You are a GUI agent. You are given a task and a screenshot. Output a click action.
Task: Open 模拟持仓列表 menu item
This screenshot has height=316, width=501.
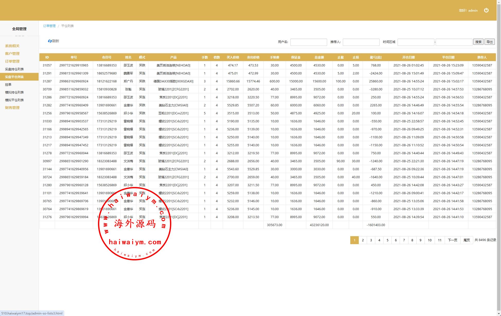point(14,92)
